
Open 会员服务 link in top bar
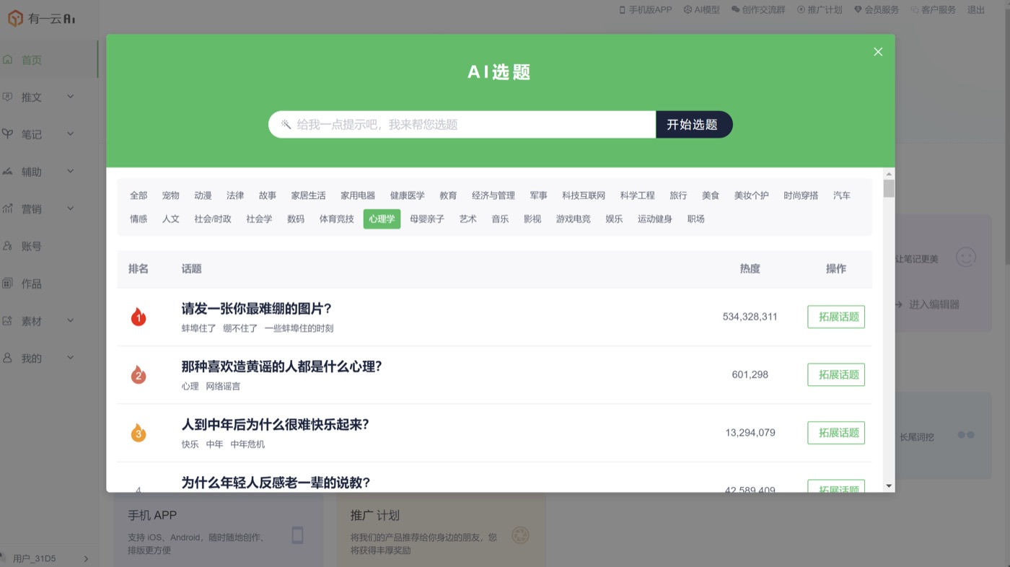pyautogui.click(x=877, y=9)
